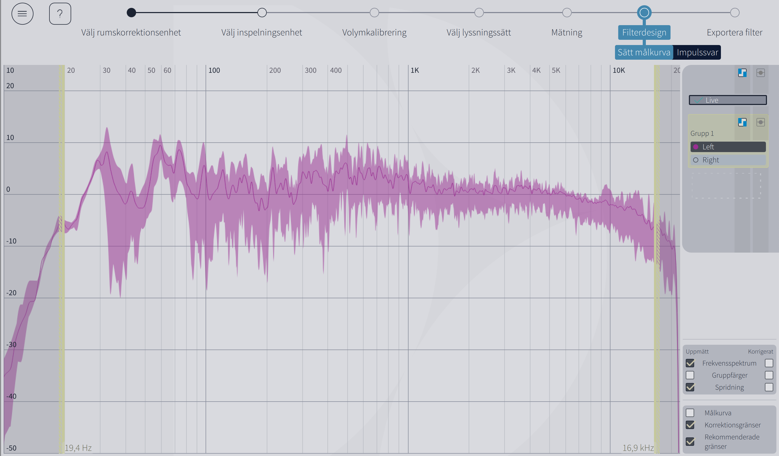Click the Left channel colored dot icon
This screenshot has height=456, width=779.
click(696, 146)
